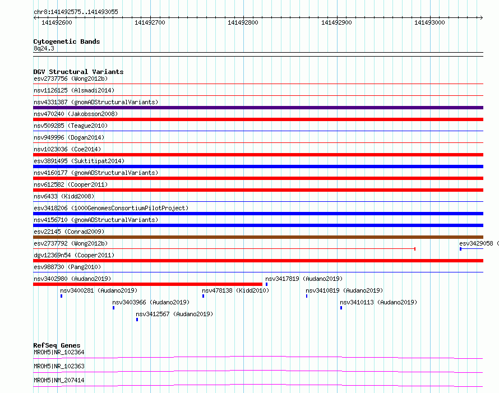Click the nsv3403966 (Audano2019) blue marker
The width and height of the screenshot is (499, 393).
114,308
